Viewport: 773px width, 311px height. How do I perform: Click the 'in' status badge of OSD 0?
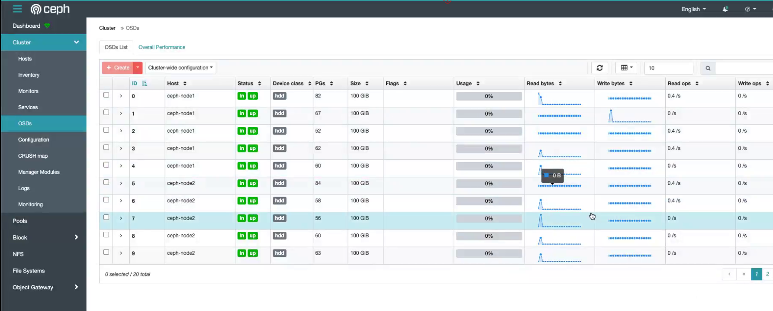pos(242,96)
